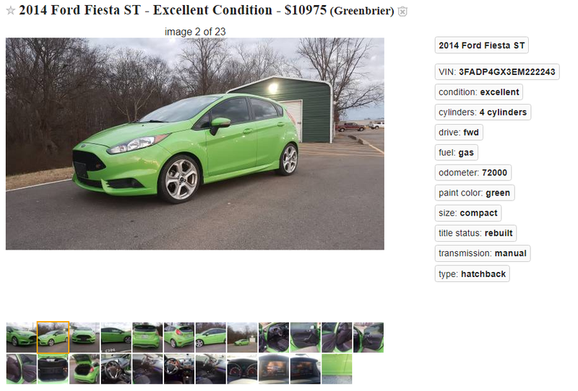Click the VIN 3FADP4GX3EM222243 tag
Image resolution: width=578 pixels, height=391 pixels.
click(497, 72)
